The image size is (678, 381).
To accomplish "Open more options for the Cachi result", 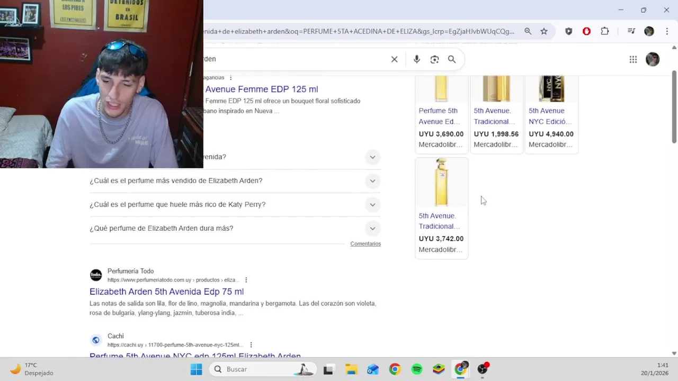I will [x=251, y=345].
